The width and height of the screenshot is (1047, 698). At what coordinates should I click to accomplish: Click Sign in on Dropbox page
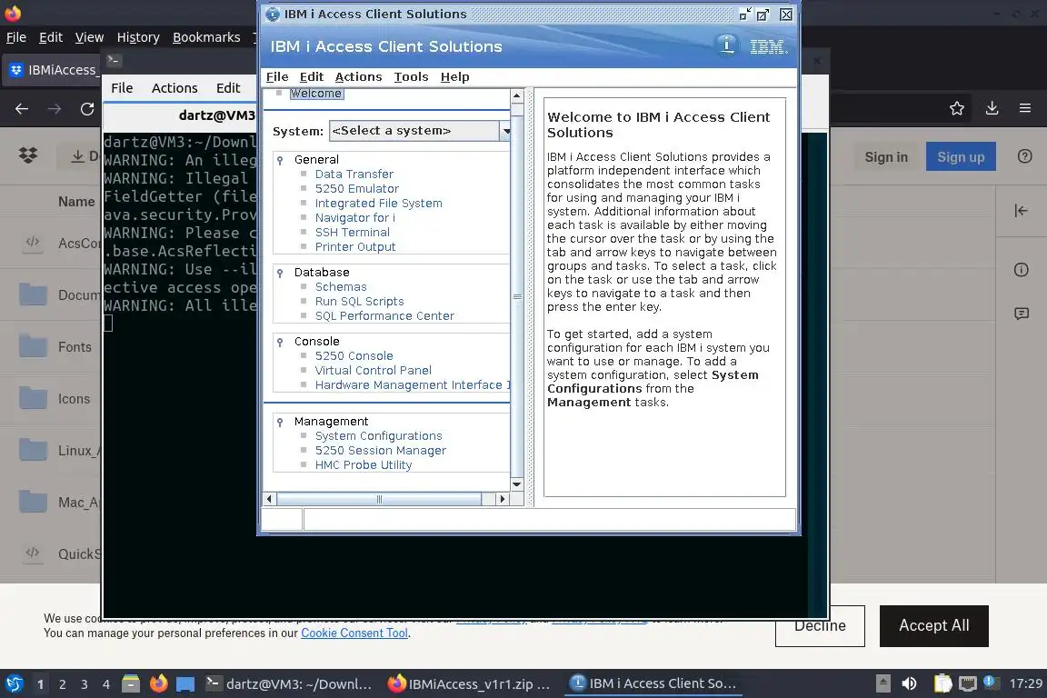886,157
